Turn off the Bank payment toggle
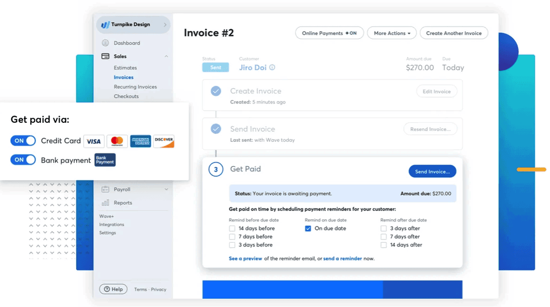Image resolution: width=550 pixels, height=307 pixels. [23, 161]
